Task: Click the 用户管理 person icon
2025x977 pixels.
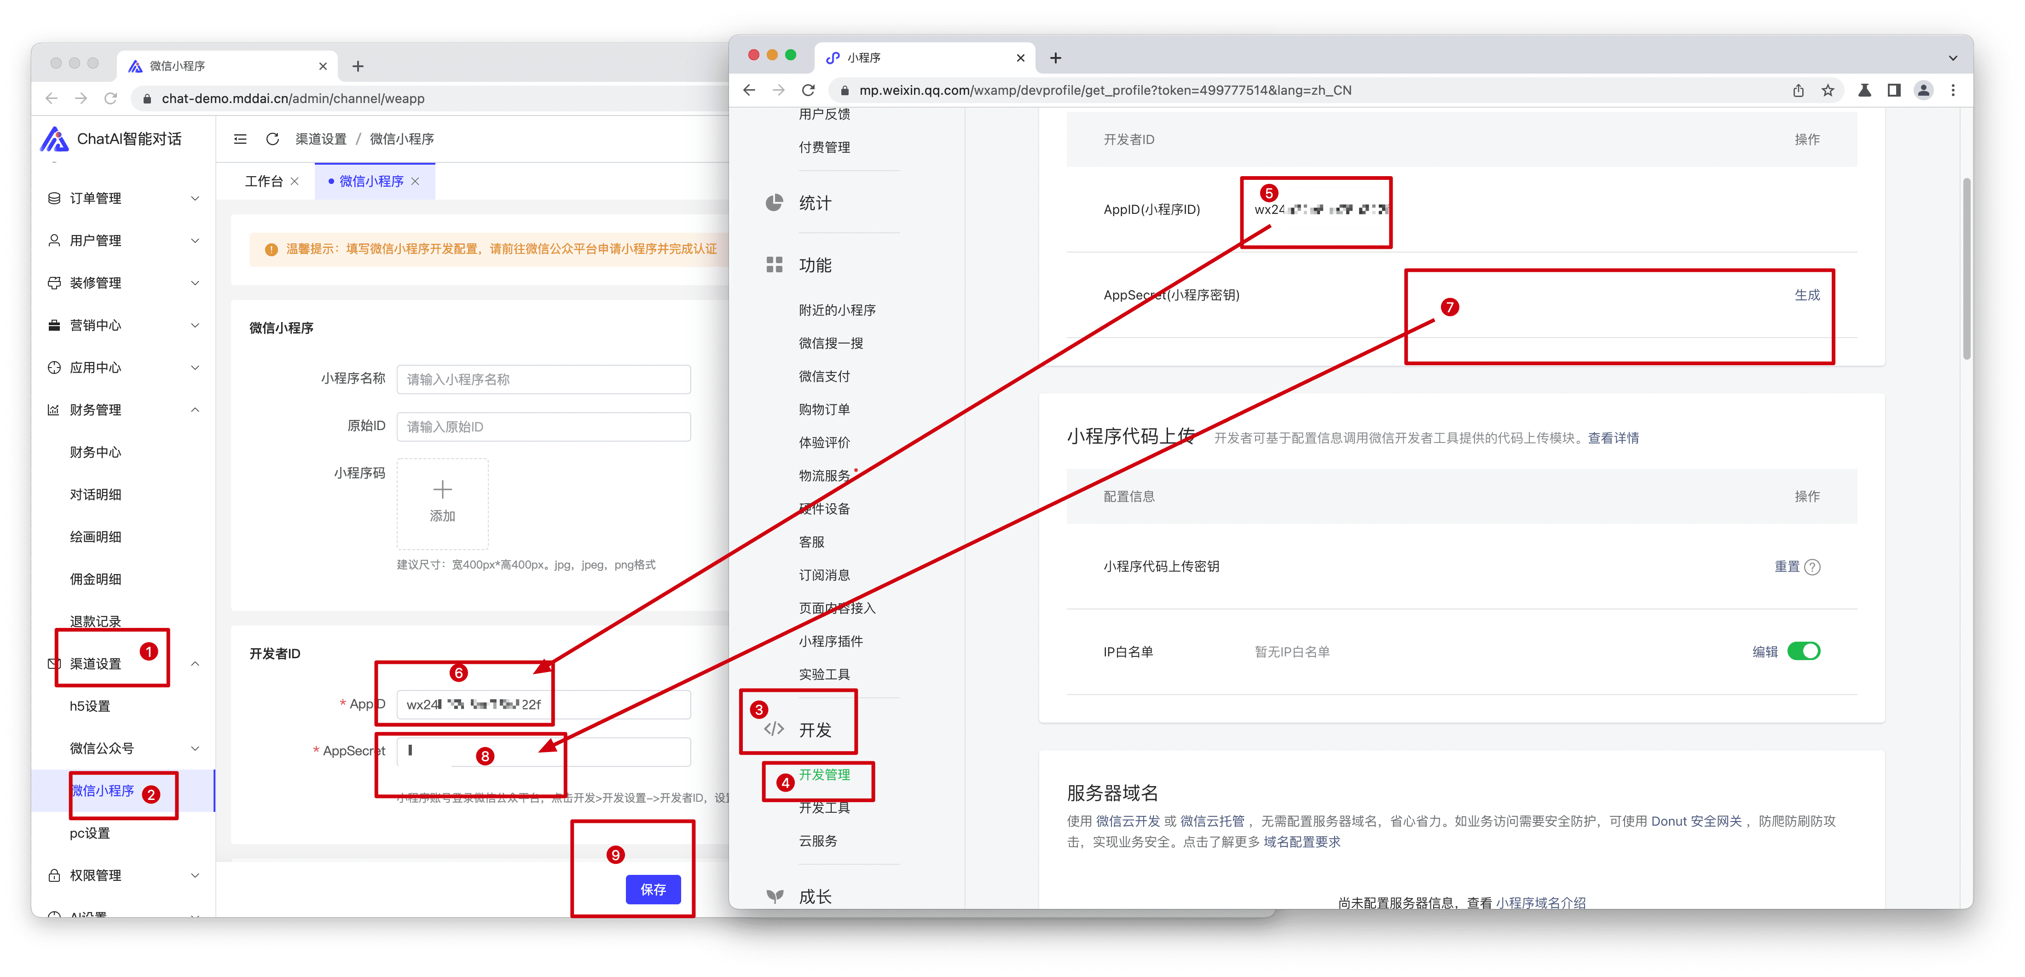Action: click(54, 240)
